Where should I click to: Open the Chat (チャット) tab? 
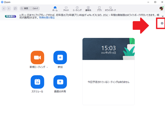66,8
